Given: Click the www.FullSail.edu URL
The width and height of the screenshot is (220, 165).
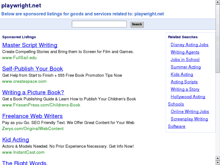Looking at the screenshot, I should click(19, 58).
